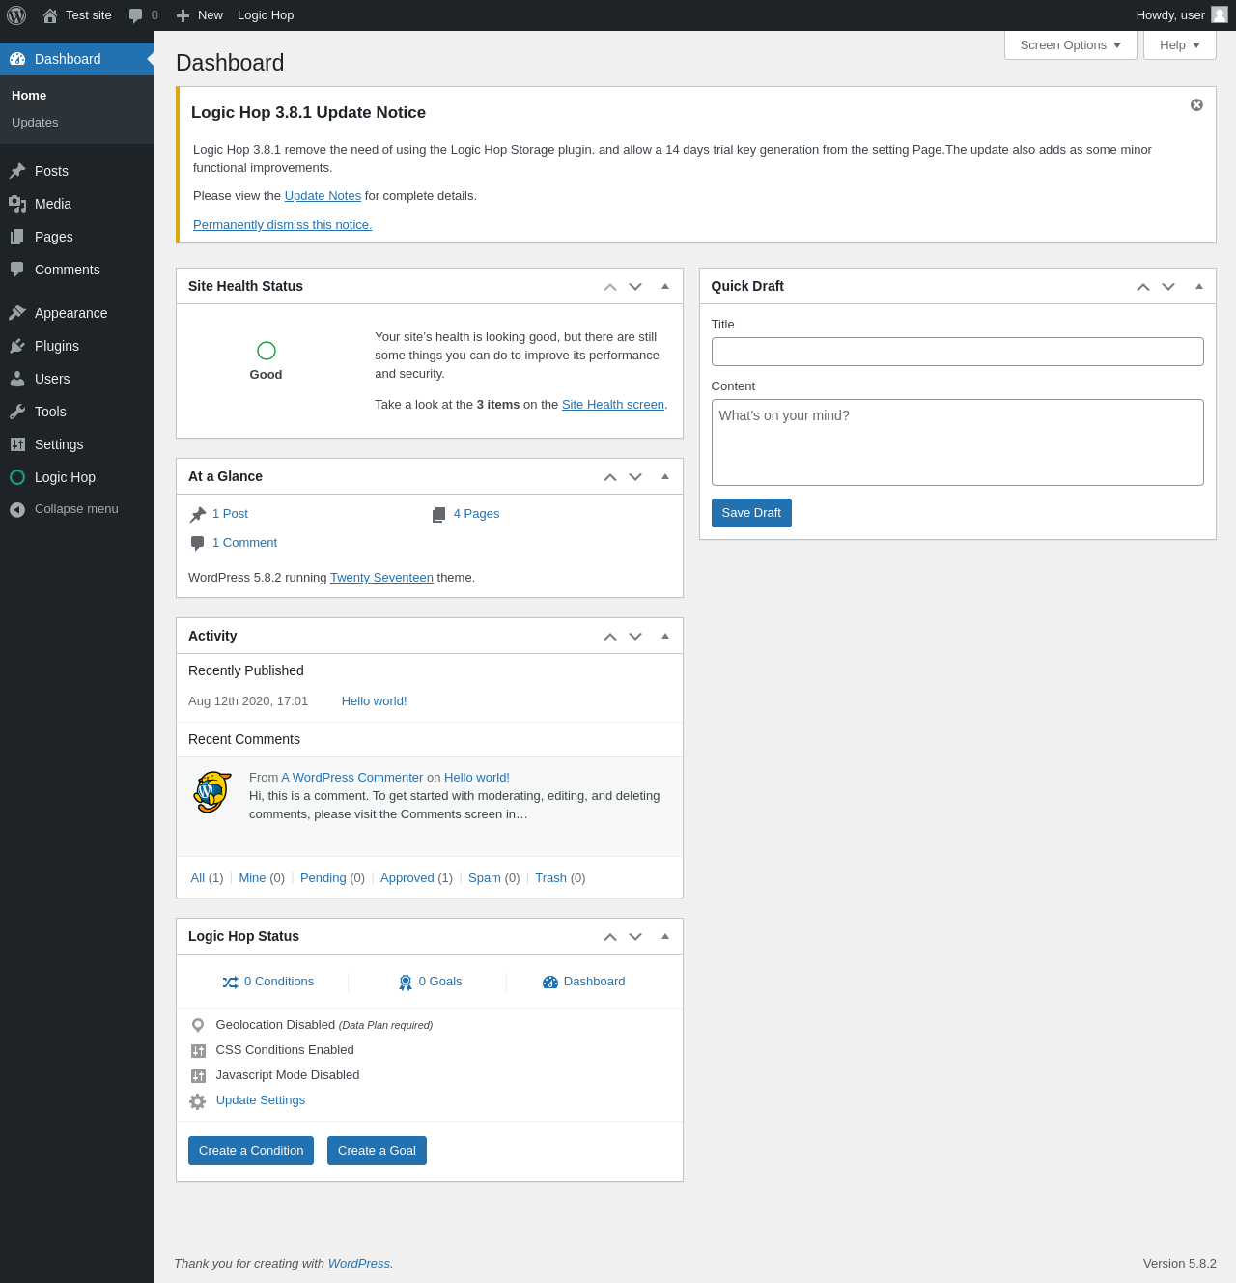Move Quick Draft widget down
The image size is (1236, 1283).
coord(1168,287)
